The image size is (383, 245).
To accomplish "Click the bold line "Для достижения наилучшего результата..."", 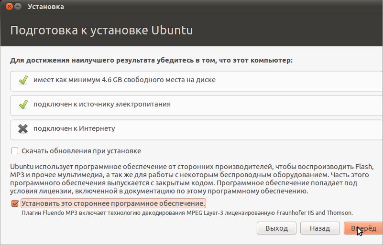I will pos(151,60).
